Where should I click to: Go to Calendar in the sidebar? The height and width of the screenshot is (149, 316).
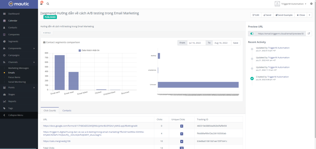click(x=13, y=21)
